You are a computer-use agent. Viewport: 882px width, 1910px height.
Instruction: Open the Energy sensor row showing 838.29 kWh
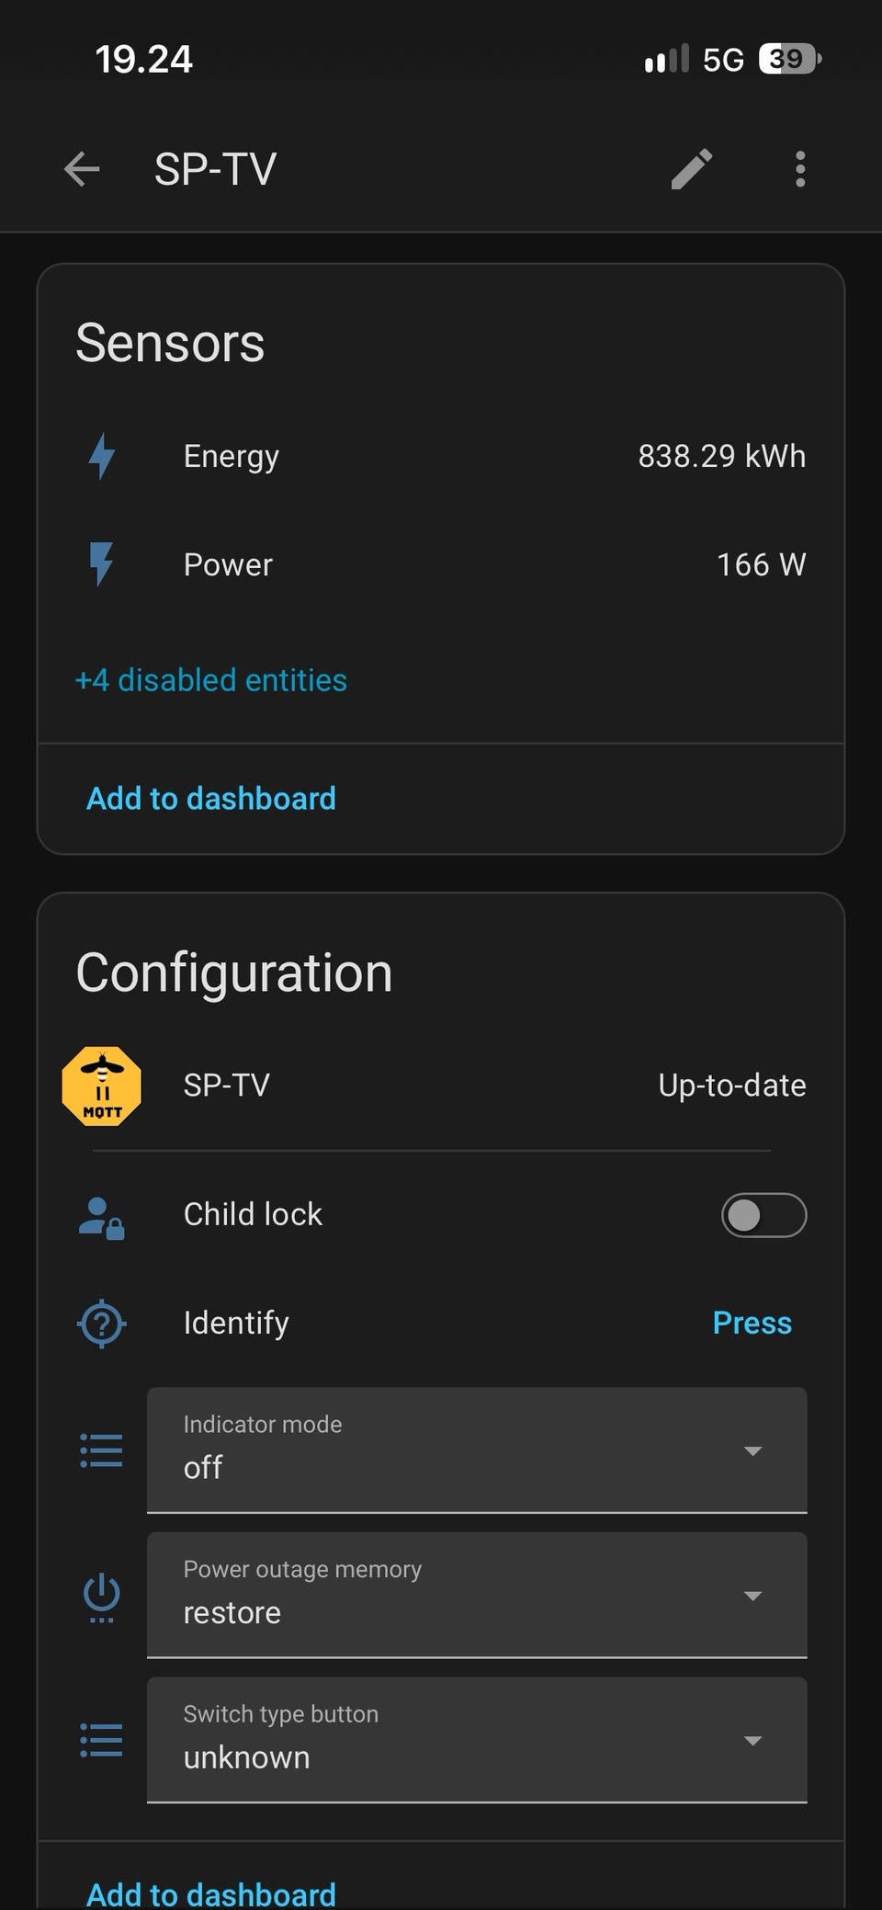pos(441,456)
